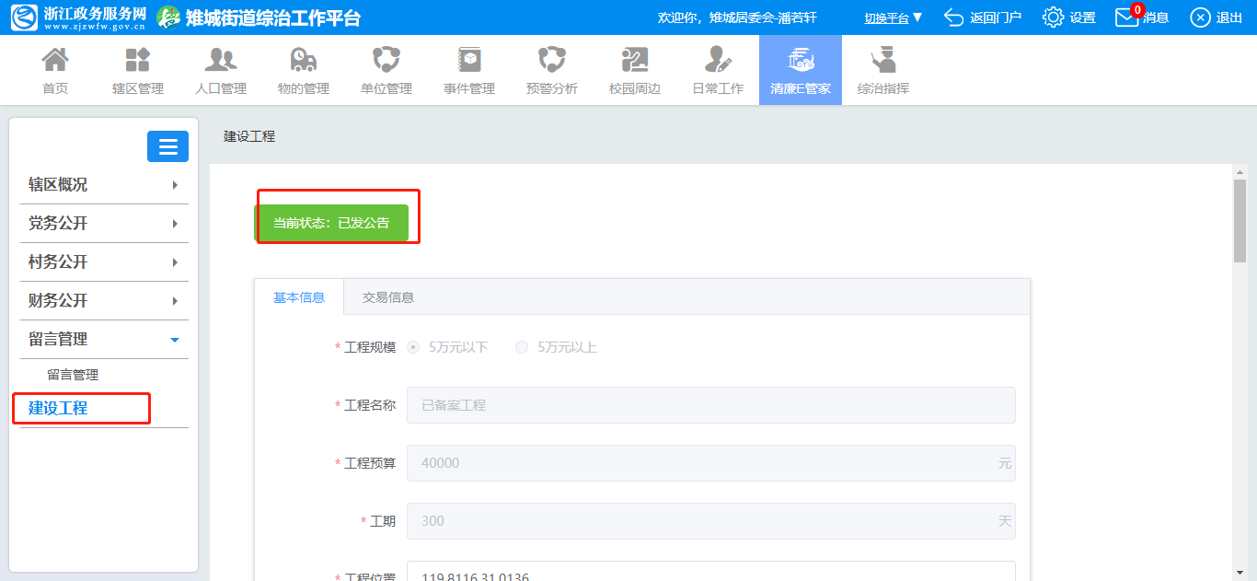Open 物的管理 truck icon
Viewport: 1257px width, 581px height.
304,61
